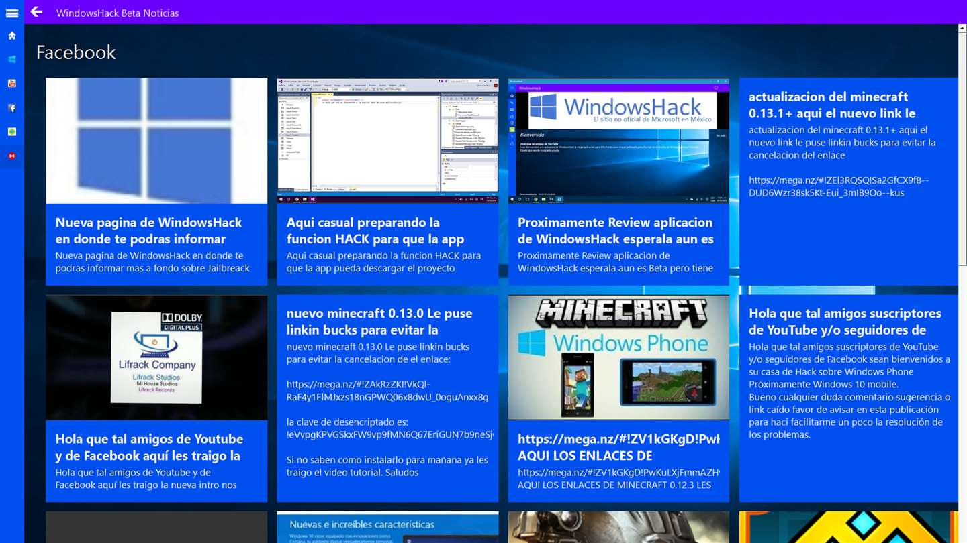
Task: Open the Home section in sidebar
Action: 12,36
